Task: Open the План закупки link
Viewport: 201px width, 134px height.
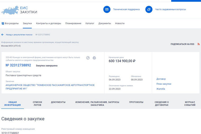Action: pos(164,84)
